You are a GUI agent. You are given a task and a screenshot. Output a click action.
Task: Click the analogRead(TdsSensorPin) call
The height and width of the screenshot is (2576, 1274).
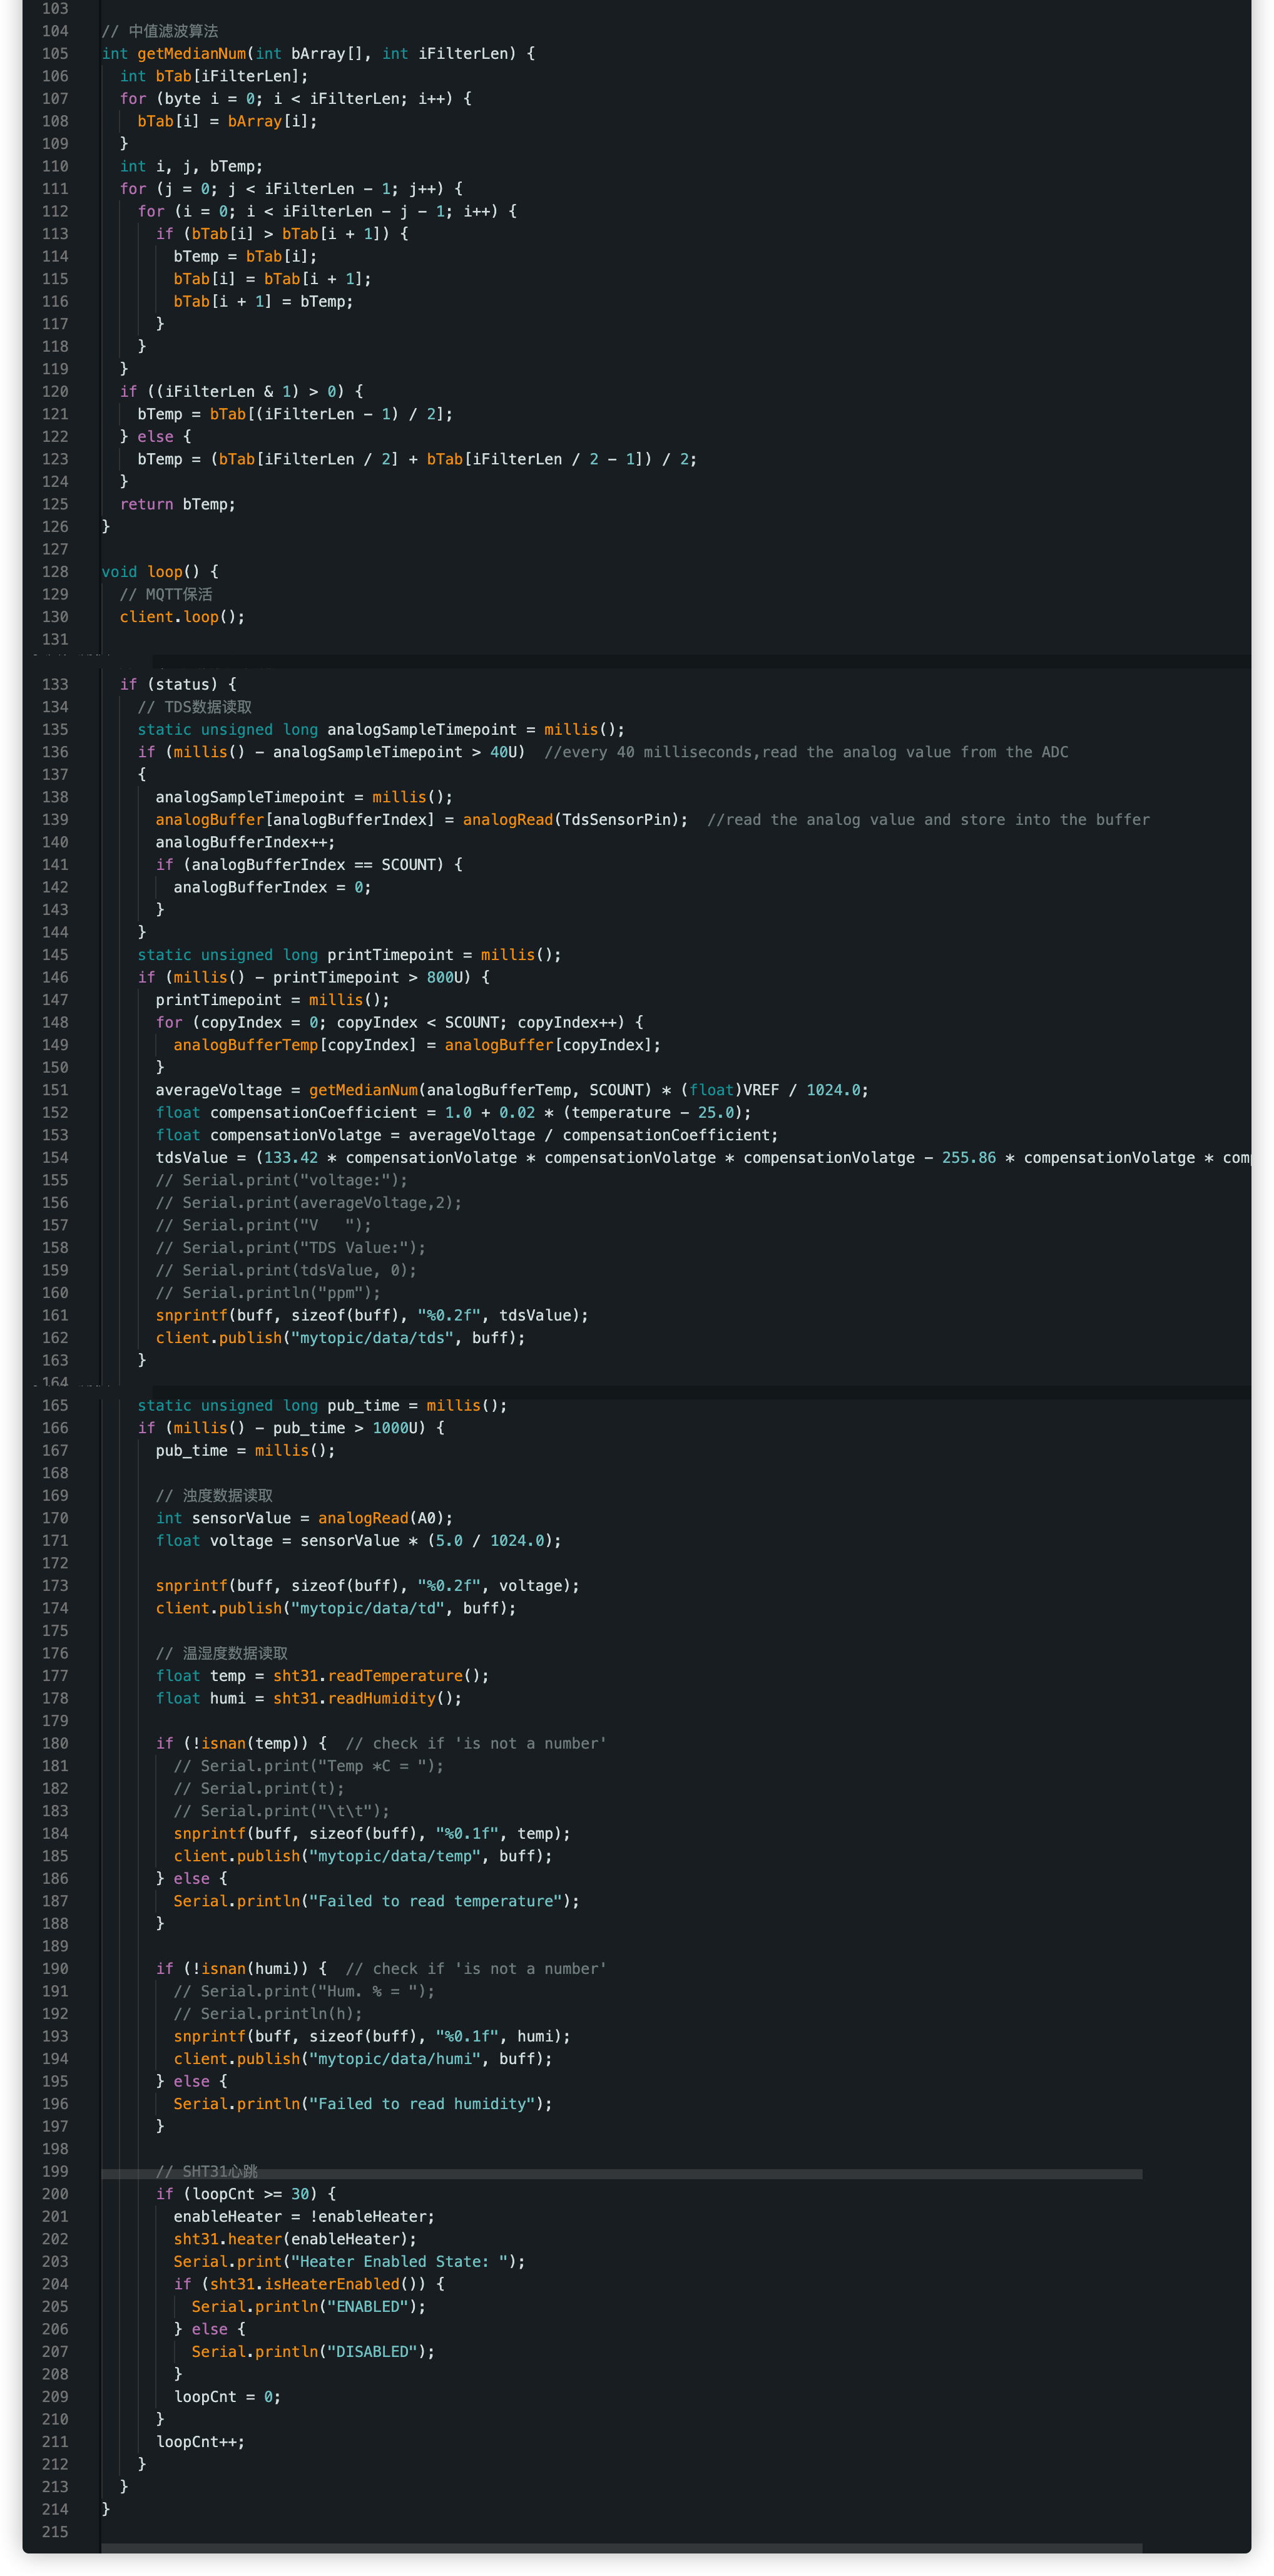click(574, 820)
